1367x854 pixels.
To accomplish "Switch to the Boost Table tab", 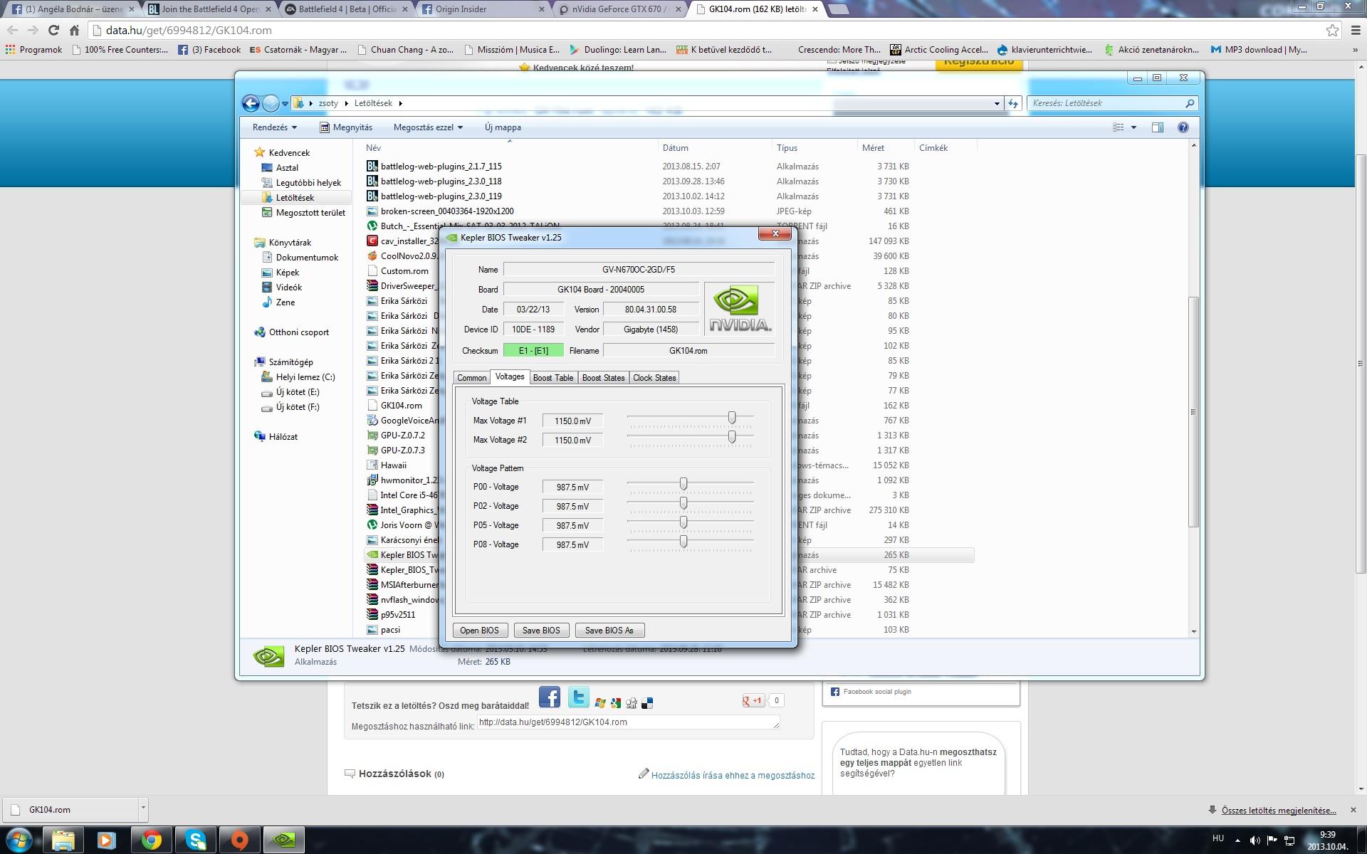I will tap(553, 378).
